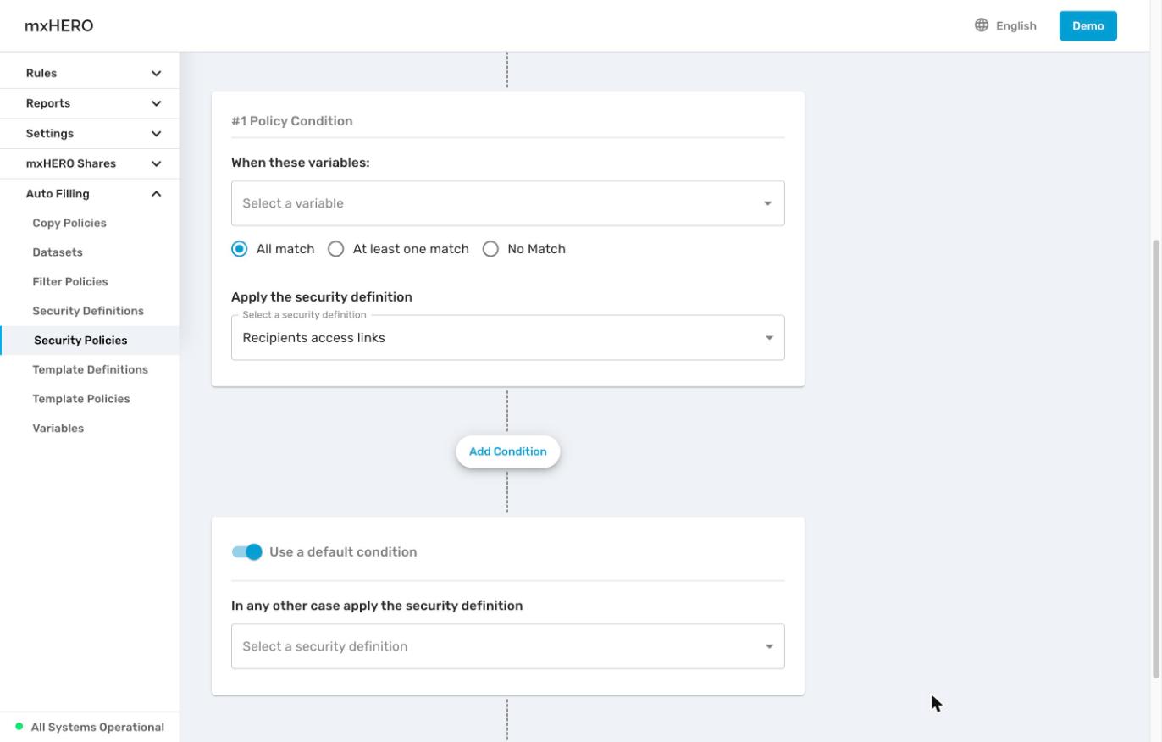Open the Select a variable dropdown

[508, 203]
